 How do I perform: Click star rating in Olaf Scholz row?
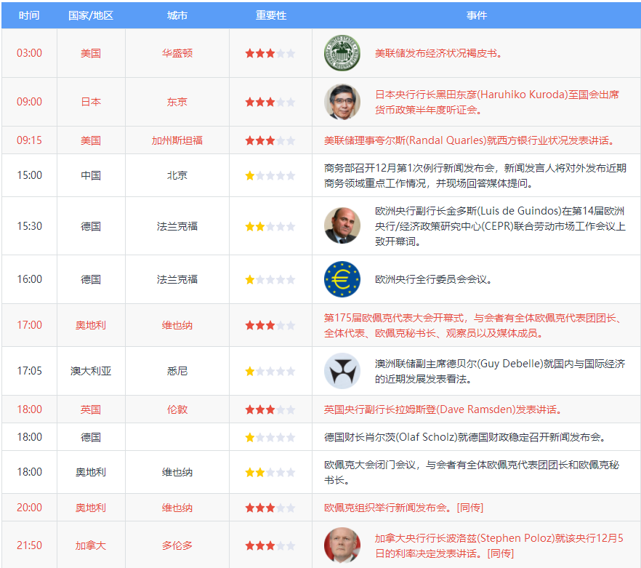coord(270,438)
